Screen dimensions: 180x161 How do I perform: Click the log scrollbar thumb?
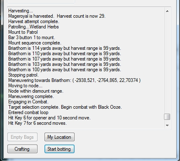167,117
